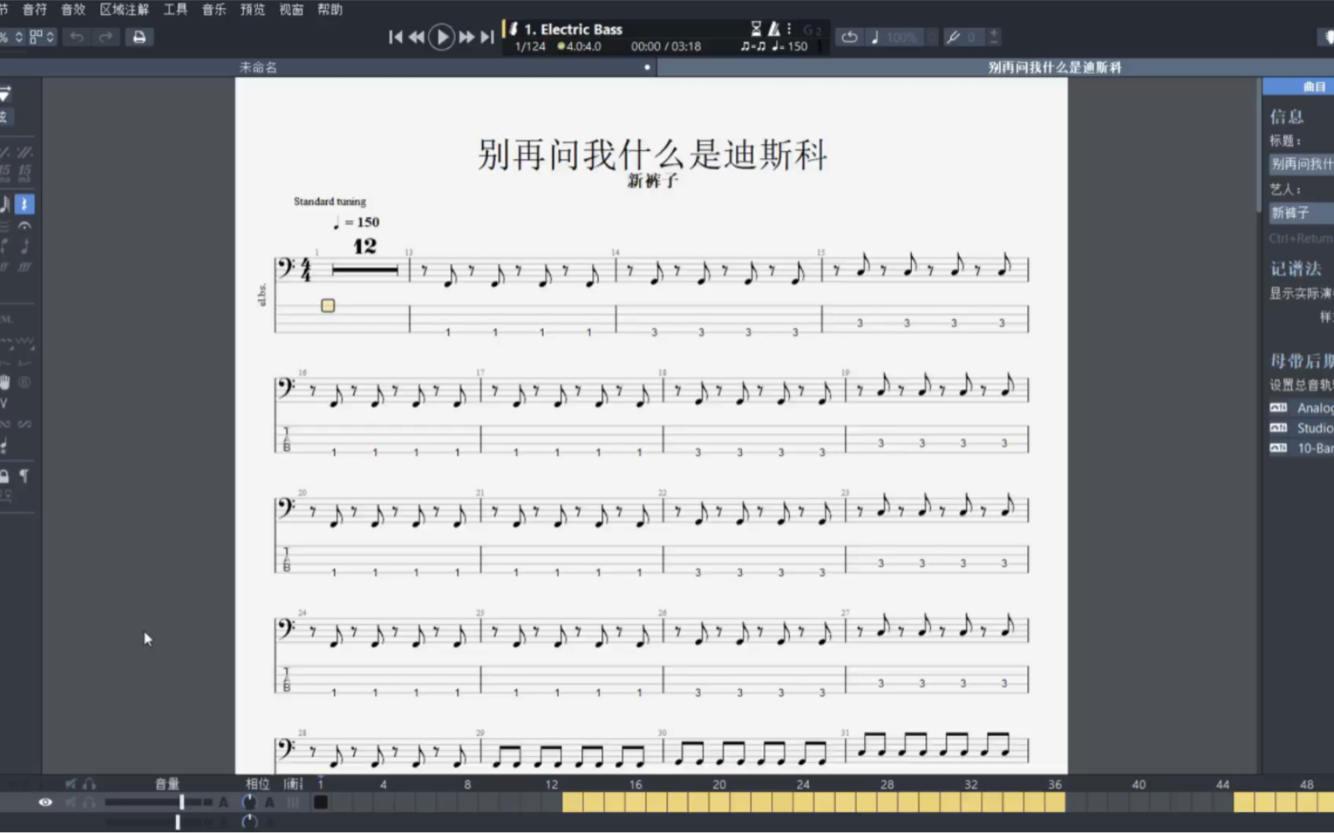1334x833 pixels.
Task: Toggle the global mute speaker icon in header
Action: pos(70,784)
